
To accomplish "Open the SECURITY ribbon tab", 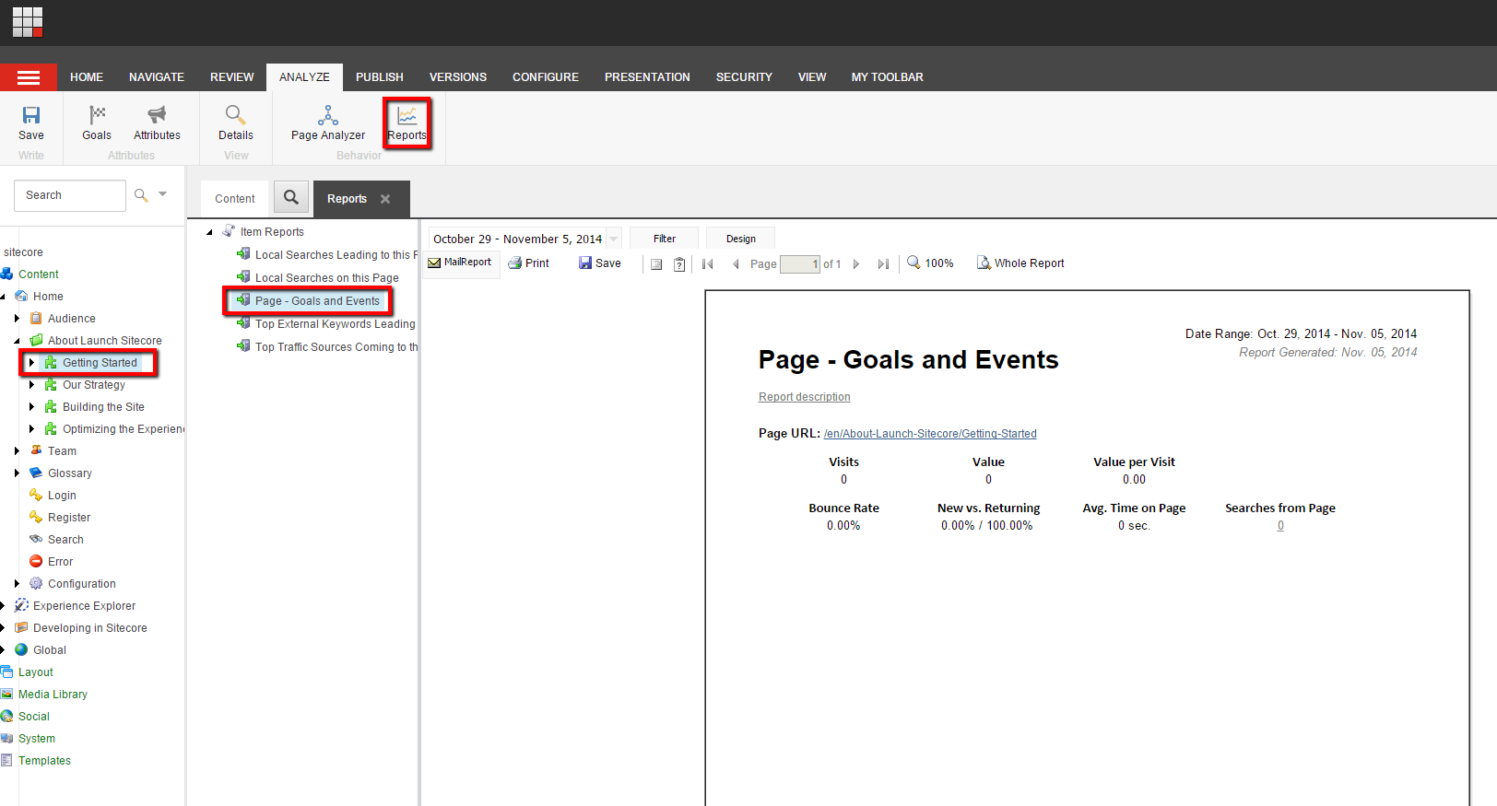I will (x=744, y=77).
